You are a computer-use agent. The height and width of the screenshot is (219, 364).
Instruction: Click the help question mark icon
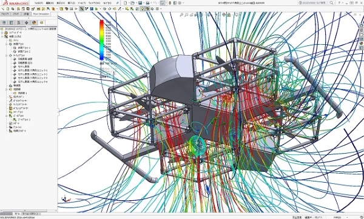click(x=339, y=3)
